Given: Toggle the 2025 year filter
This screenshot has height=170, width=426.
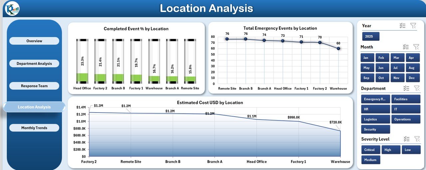Looking at the screenshot, I should [x=370, y=37].
